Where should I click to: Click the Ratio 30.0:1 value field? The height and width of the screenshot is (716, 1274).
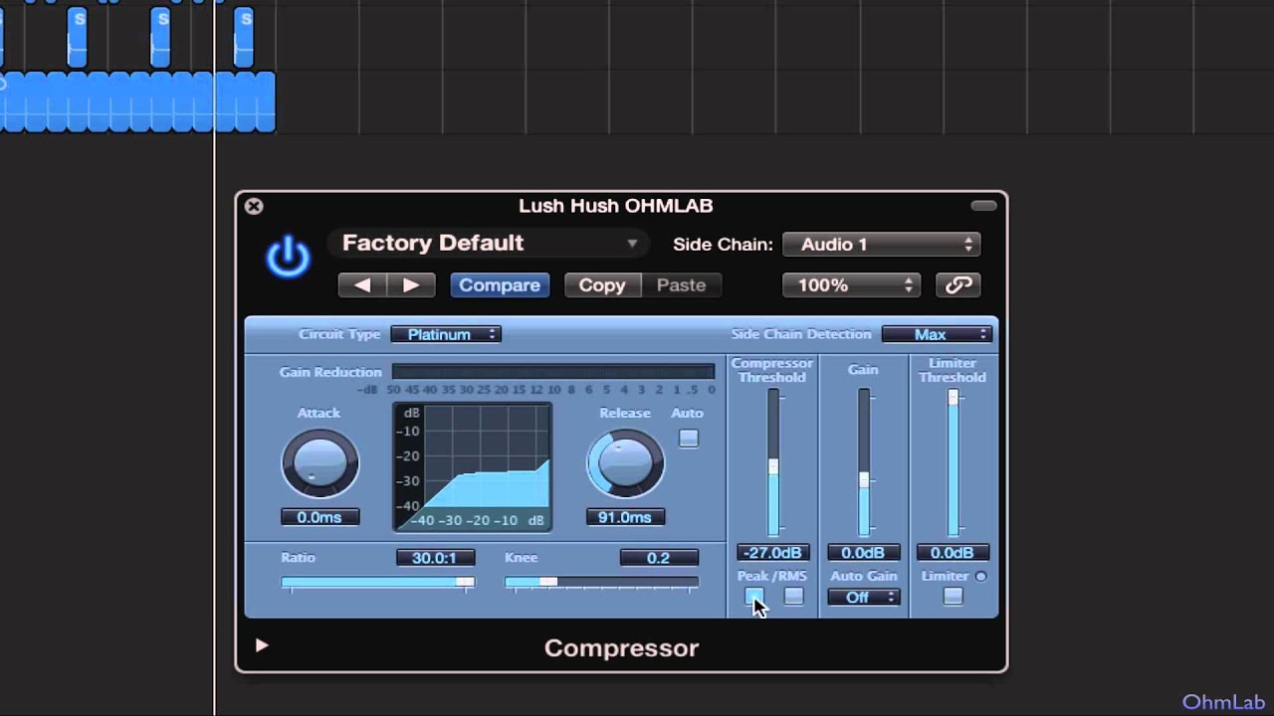click(435, 558)
